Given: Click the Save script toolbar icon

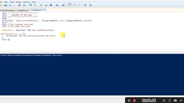Looking at the screenshot, I should pos(5,5).
